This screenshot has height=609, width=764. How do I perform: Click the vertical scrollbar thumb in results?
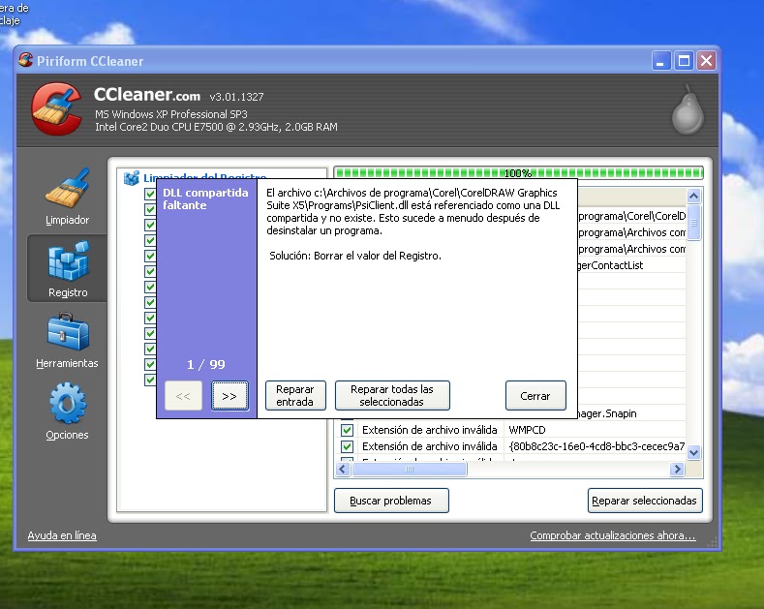coord(694,223)
